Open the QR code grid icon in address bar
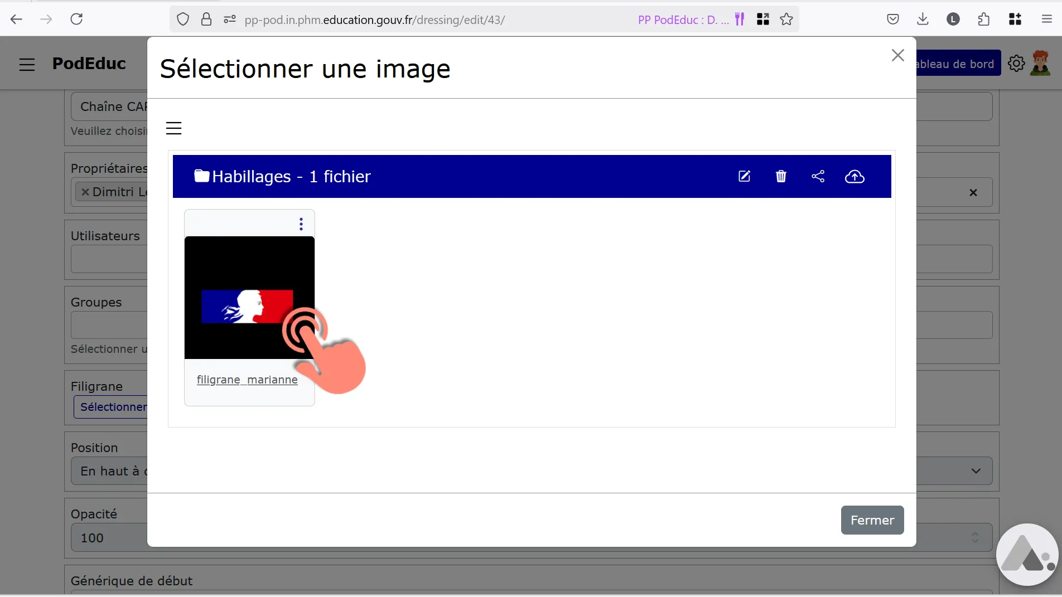The height and width of the screenshot is (597, 1062). [763, 20]
